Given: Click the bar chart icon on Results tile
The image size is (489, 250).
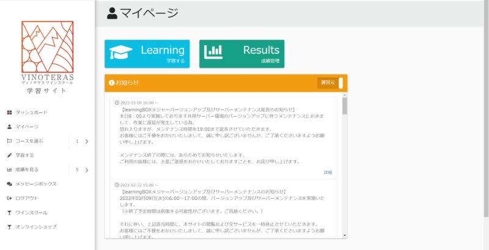Looking at the screenshot, I should pyautogui.click(x=213, y=52).
